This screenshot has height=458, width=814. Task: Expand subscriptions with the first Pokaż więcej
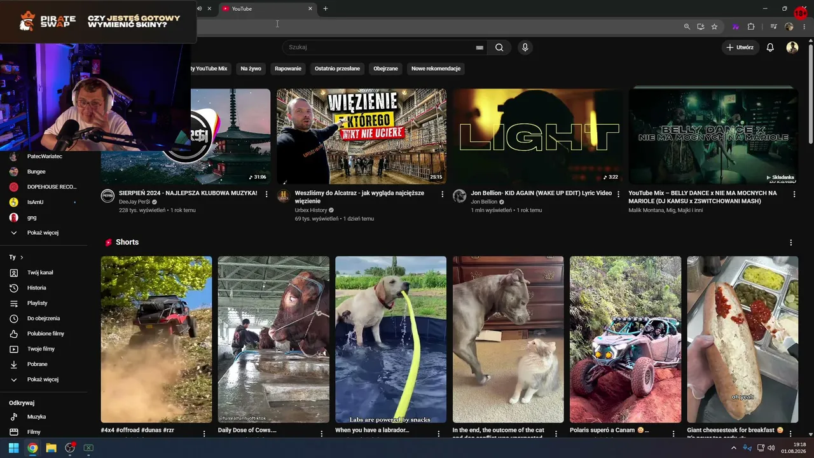coord(43,233)
